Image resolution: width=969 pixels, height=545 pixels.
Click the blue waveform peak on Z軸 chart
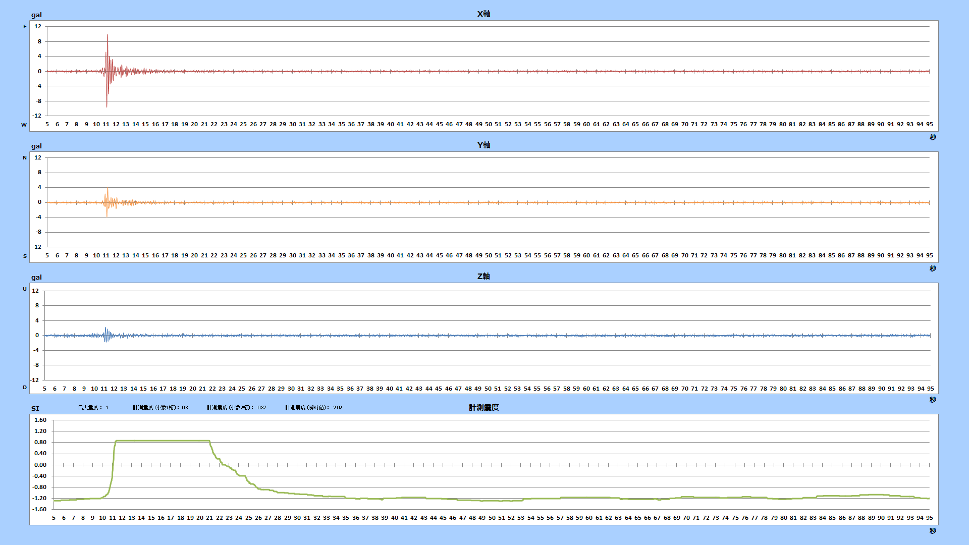105,329
